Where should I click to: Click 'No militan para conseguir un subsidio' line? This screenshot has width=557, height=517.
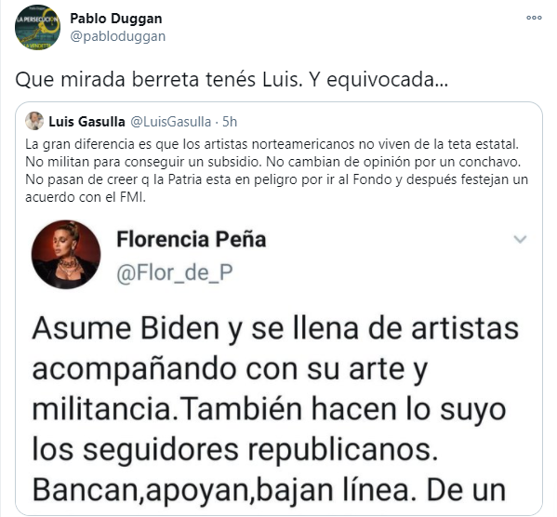click(144, 162)
